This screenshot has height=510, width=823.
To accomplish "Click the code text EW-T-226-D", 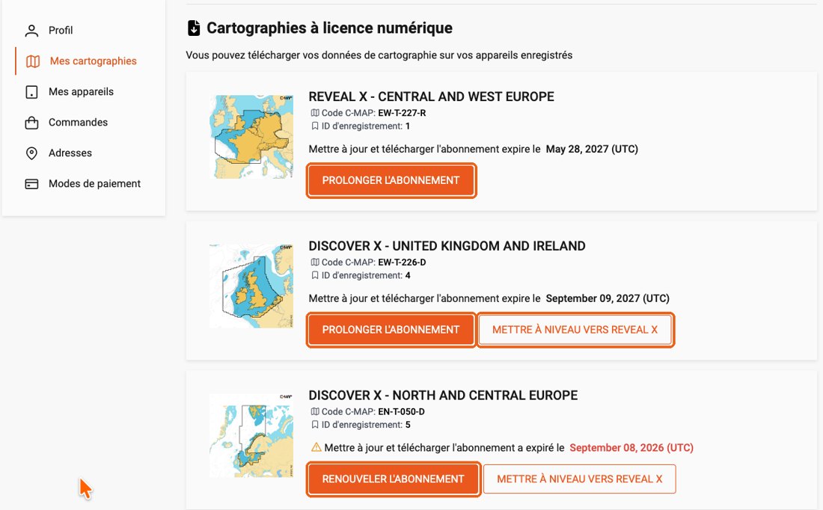I will click(x=402, y=262).
